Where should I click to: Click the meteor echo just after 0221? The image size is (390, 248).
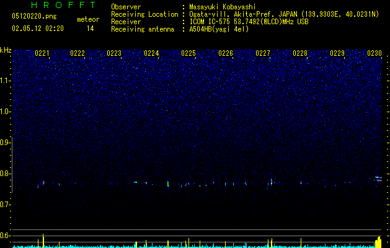point(43,183)
